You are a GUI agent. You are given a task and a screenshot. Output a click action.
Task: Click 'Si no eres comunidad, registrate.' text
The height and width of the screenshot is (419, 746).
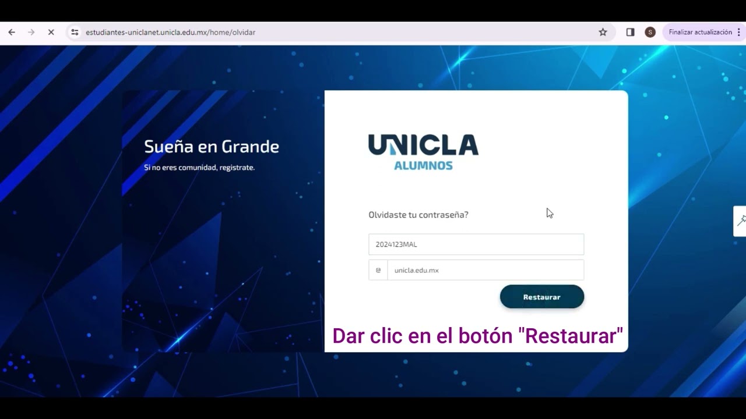pyautogui.click(x=199, y=168)
